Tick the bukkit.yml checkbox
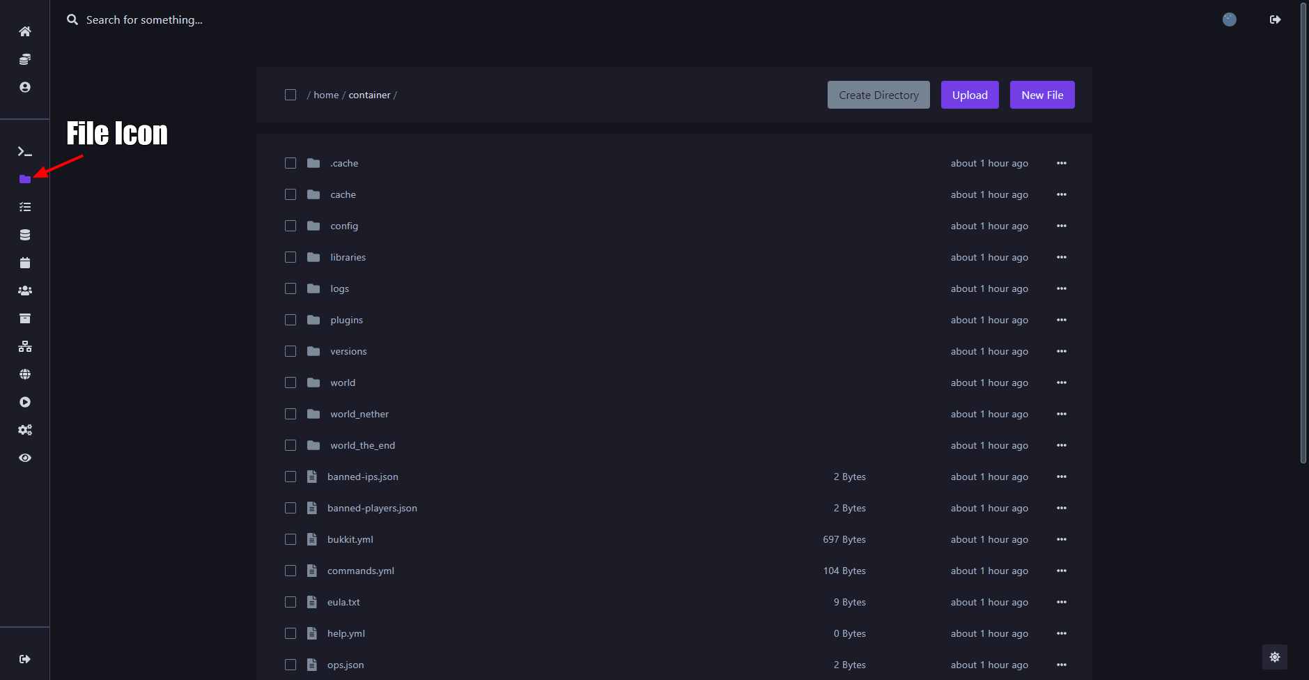 point(291,539)
